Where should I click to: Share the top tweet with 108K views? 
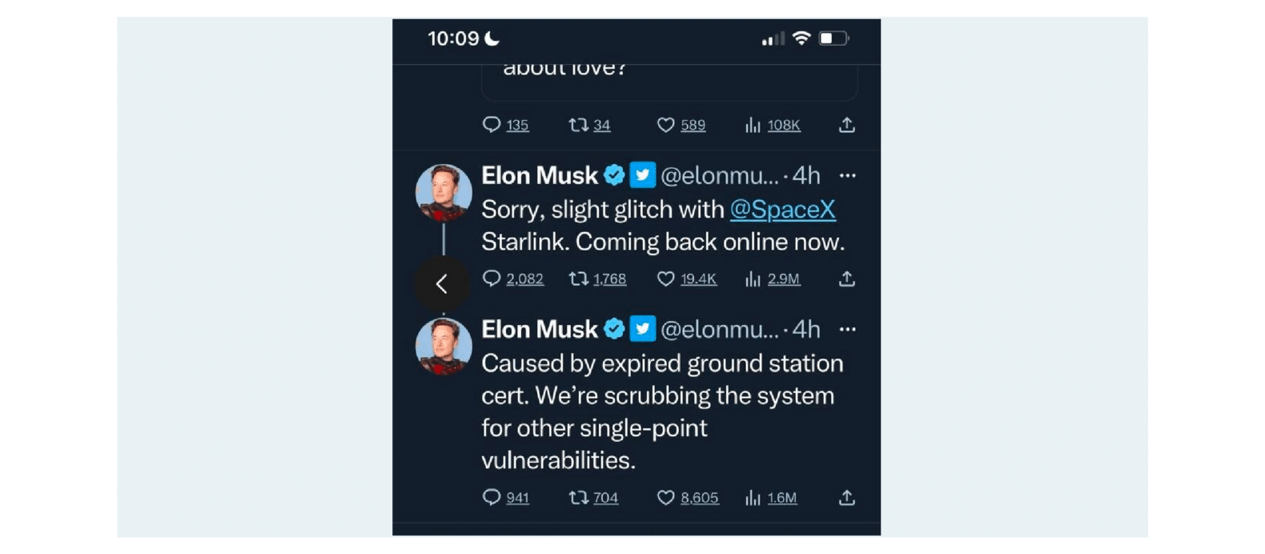[846, 125]
